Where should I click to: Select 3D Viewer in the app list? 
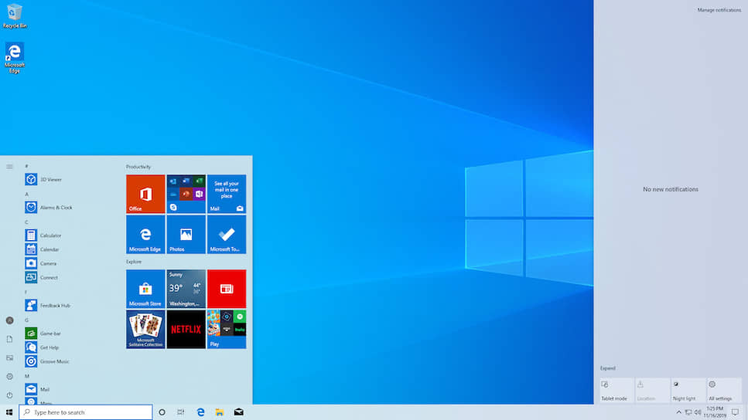[50, 180]
